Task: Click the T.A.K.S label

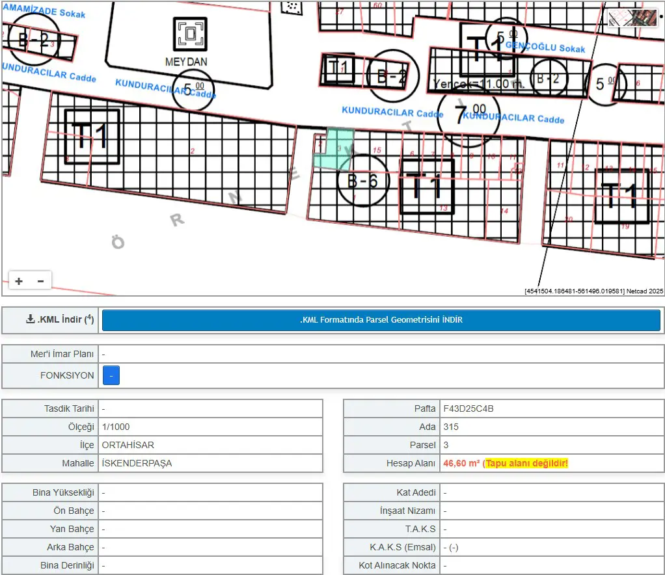Action: (420, 529)
